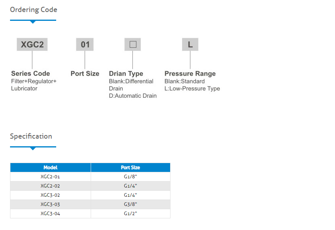Click the XGC2 series code box
Image resolution: width=335 pixels, height=230 pixels.
(32, 44)
